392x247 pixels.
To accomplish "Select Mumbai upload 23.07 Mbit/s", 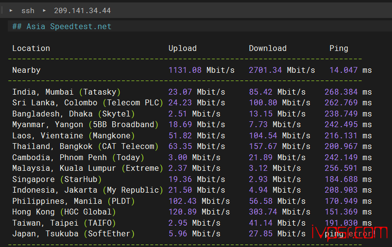I will point(197,92).
